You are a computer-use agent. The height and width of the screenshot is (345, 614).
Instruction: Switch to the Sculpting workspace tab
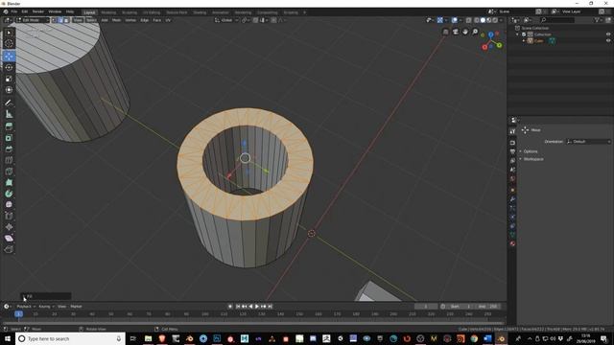[130, 12]
